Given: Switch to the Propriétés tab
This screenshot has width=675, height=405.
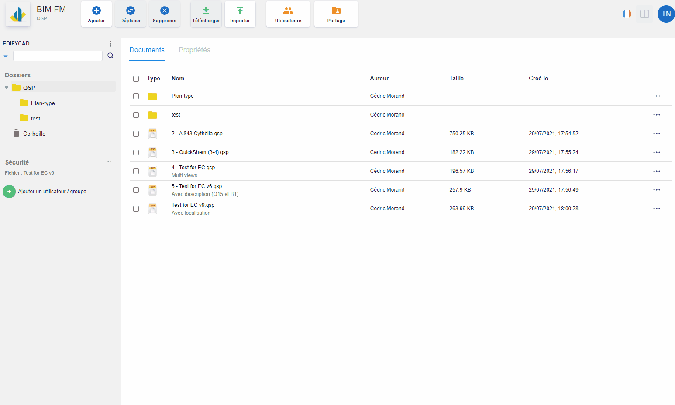Looking at the screenshot, I should pyautogui.click(x=194, y=50).
